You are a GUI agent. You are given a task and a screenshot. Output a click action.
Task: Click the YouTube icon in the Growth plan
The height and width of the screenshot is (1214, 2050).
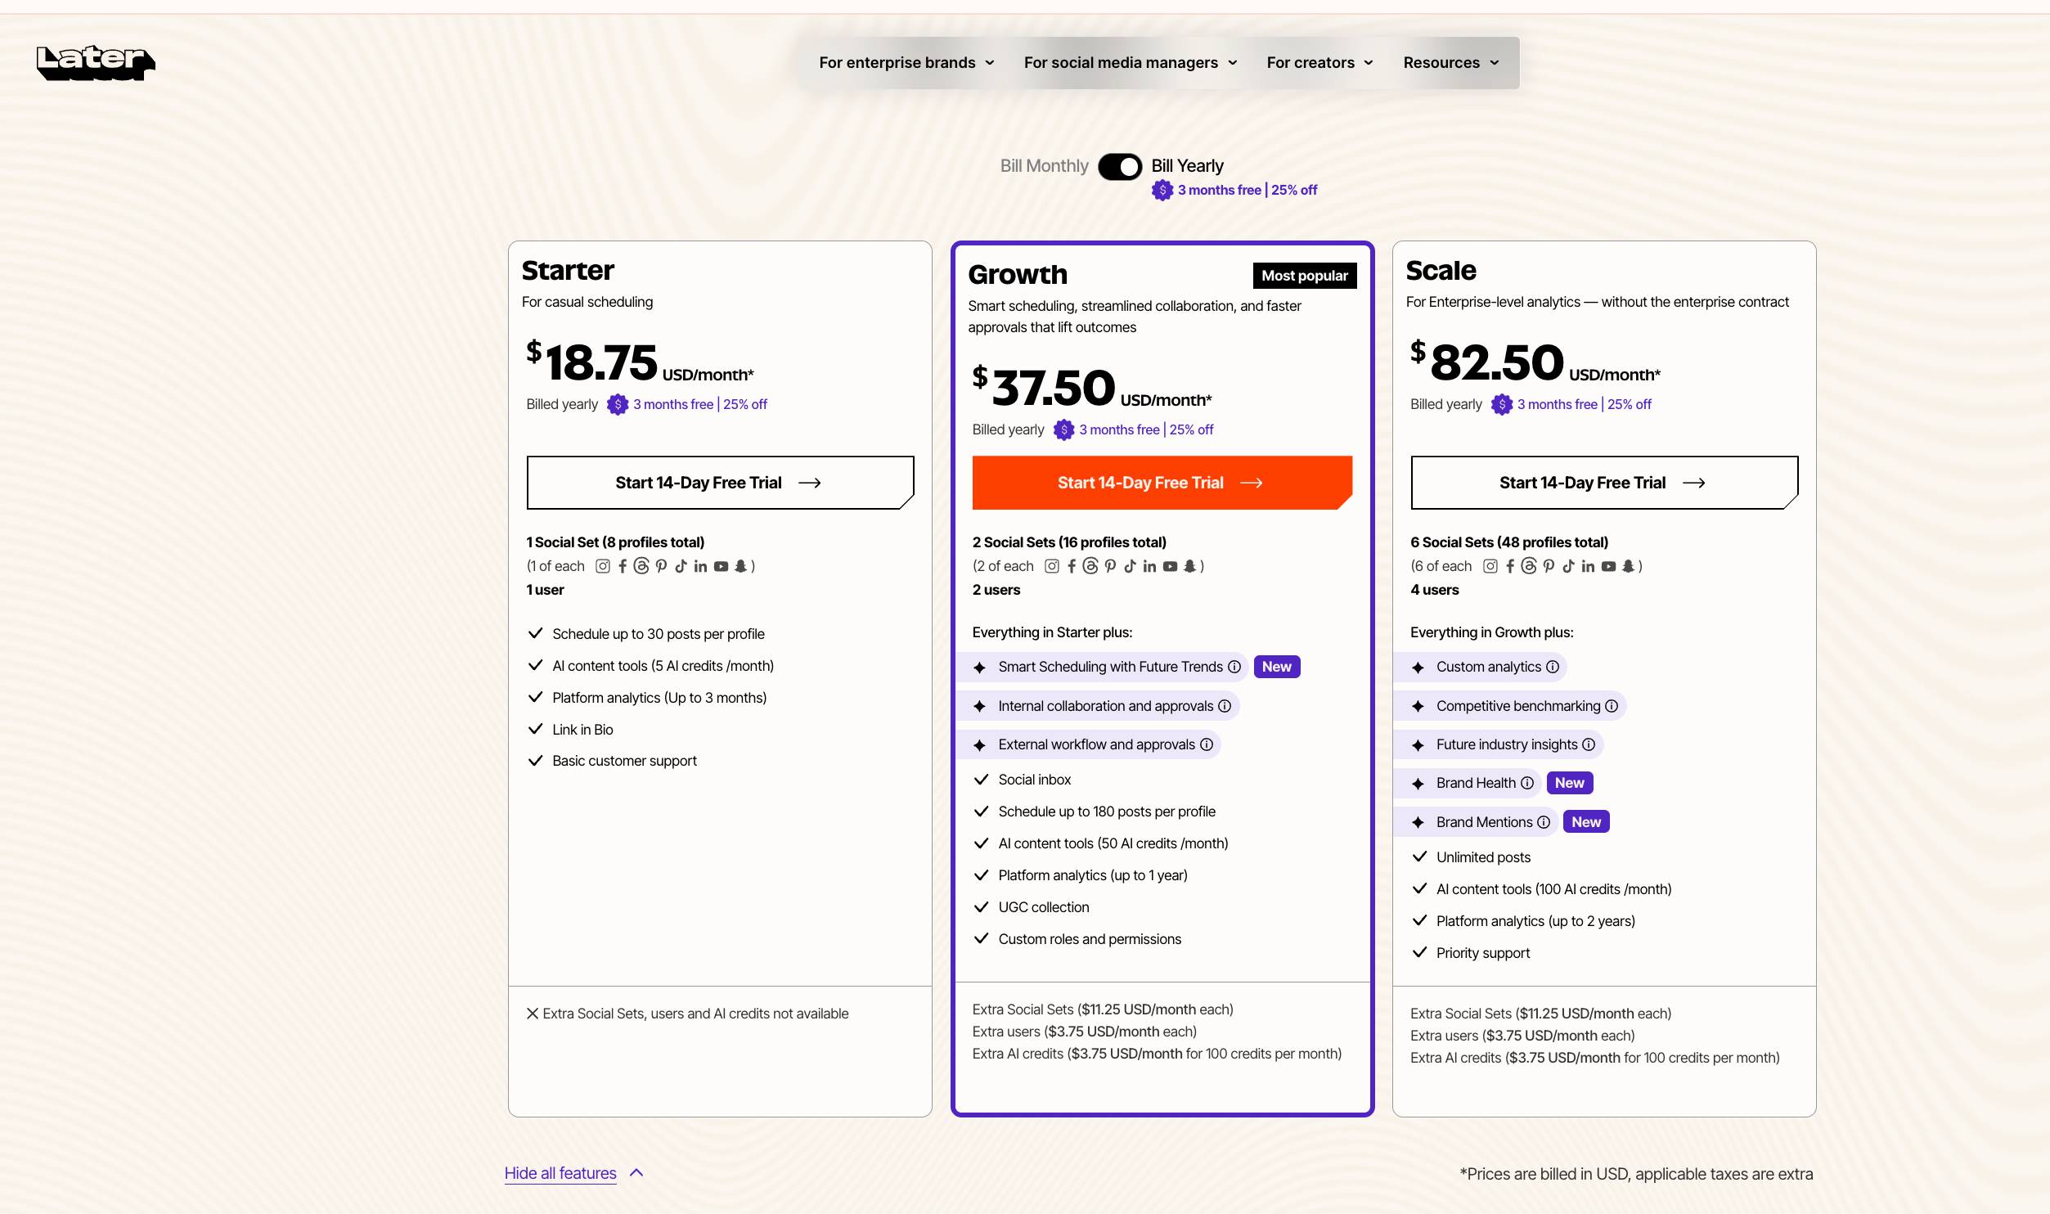coord(1170,566)
